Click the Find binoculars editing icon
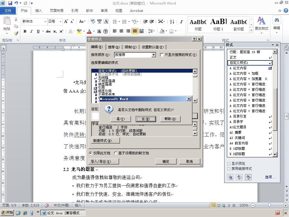Screen dimensions: 289x217 tap(277, 20)
